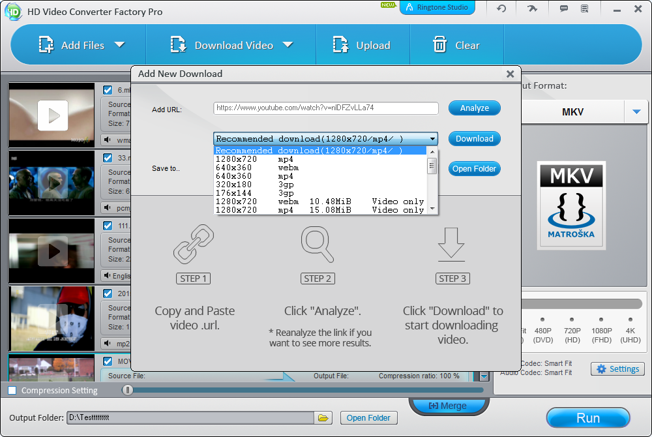652x437 pixels.
Task: Click the English audio speaker icon
Action: (x=108, y=275)
